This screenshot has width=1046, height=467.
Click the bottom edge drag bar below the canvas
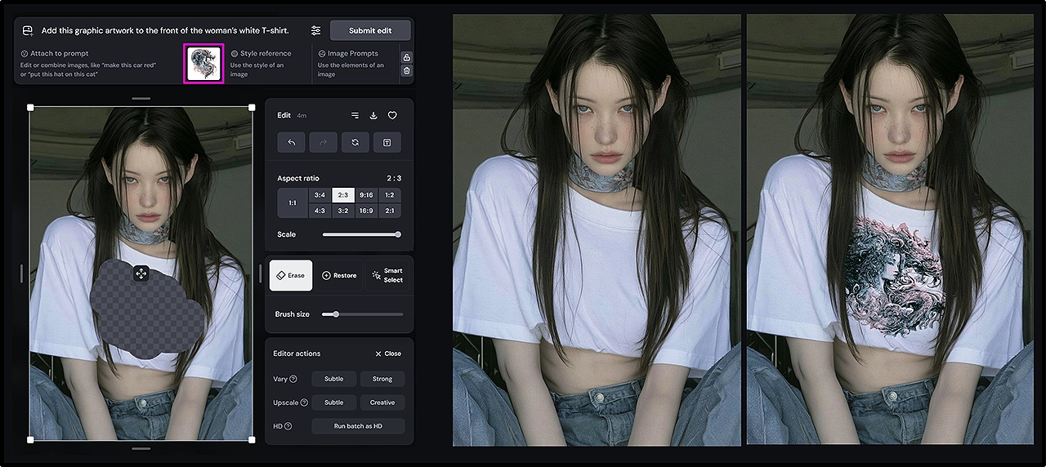point(141,449)
